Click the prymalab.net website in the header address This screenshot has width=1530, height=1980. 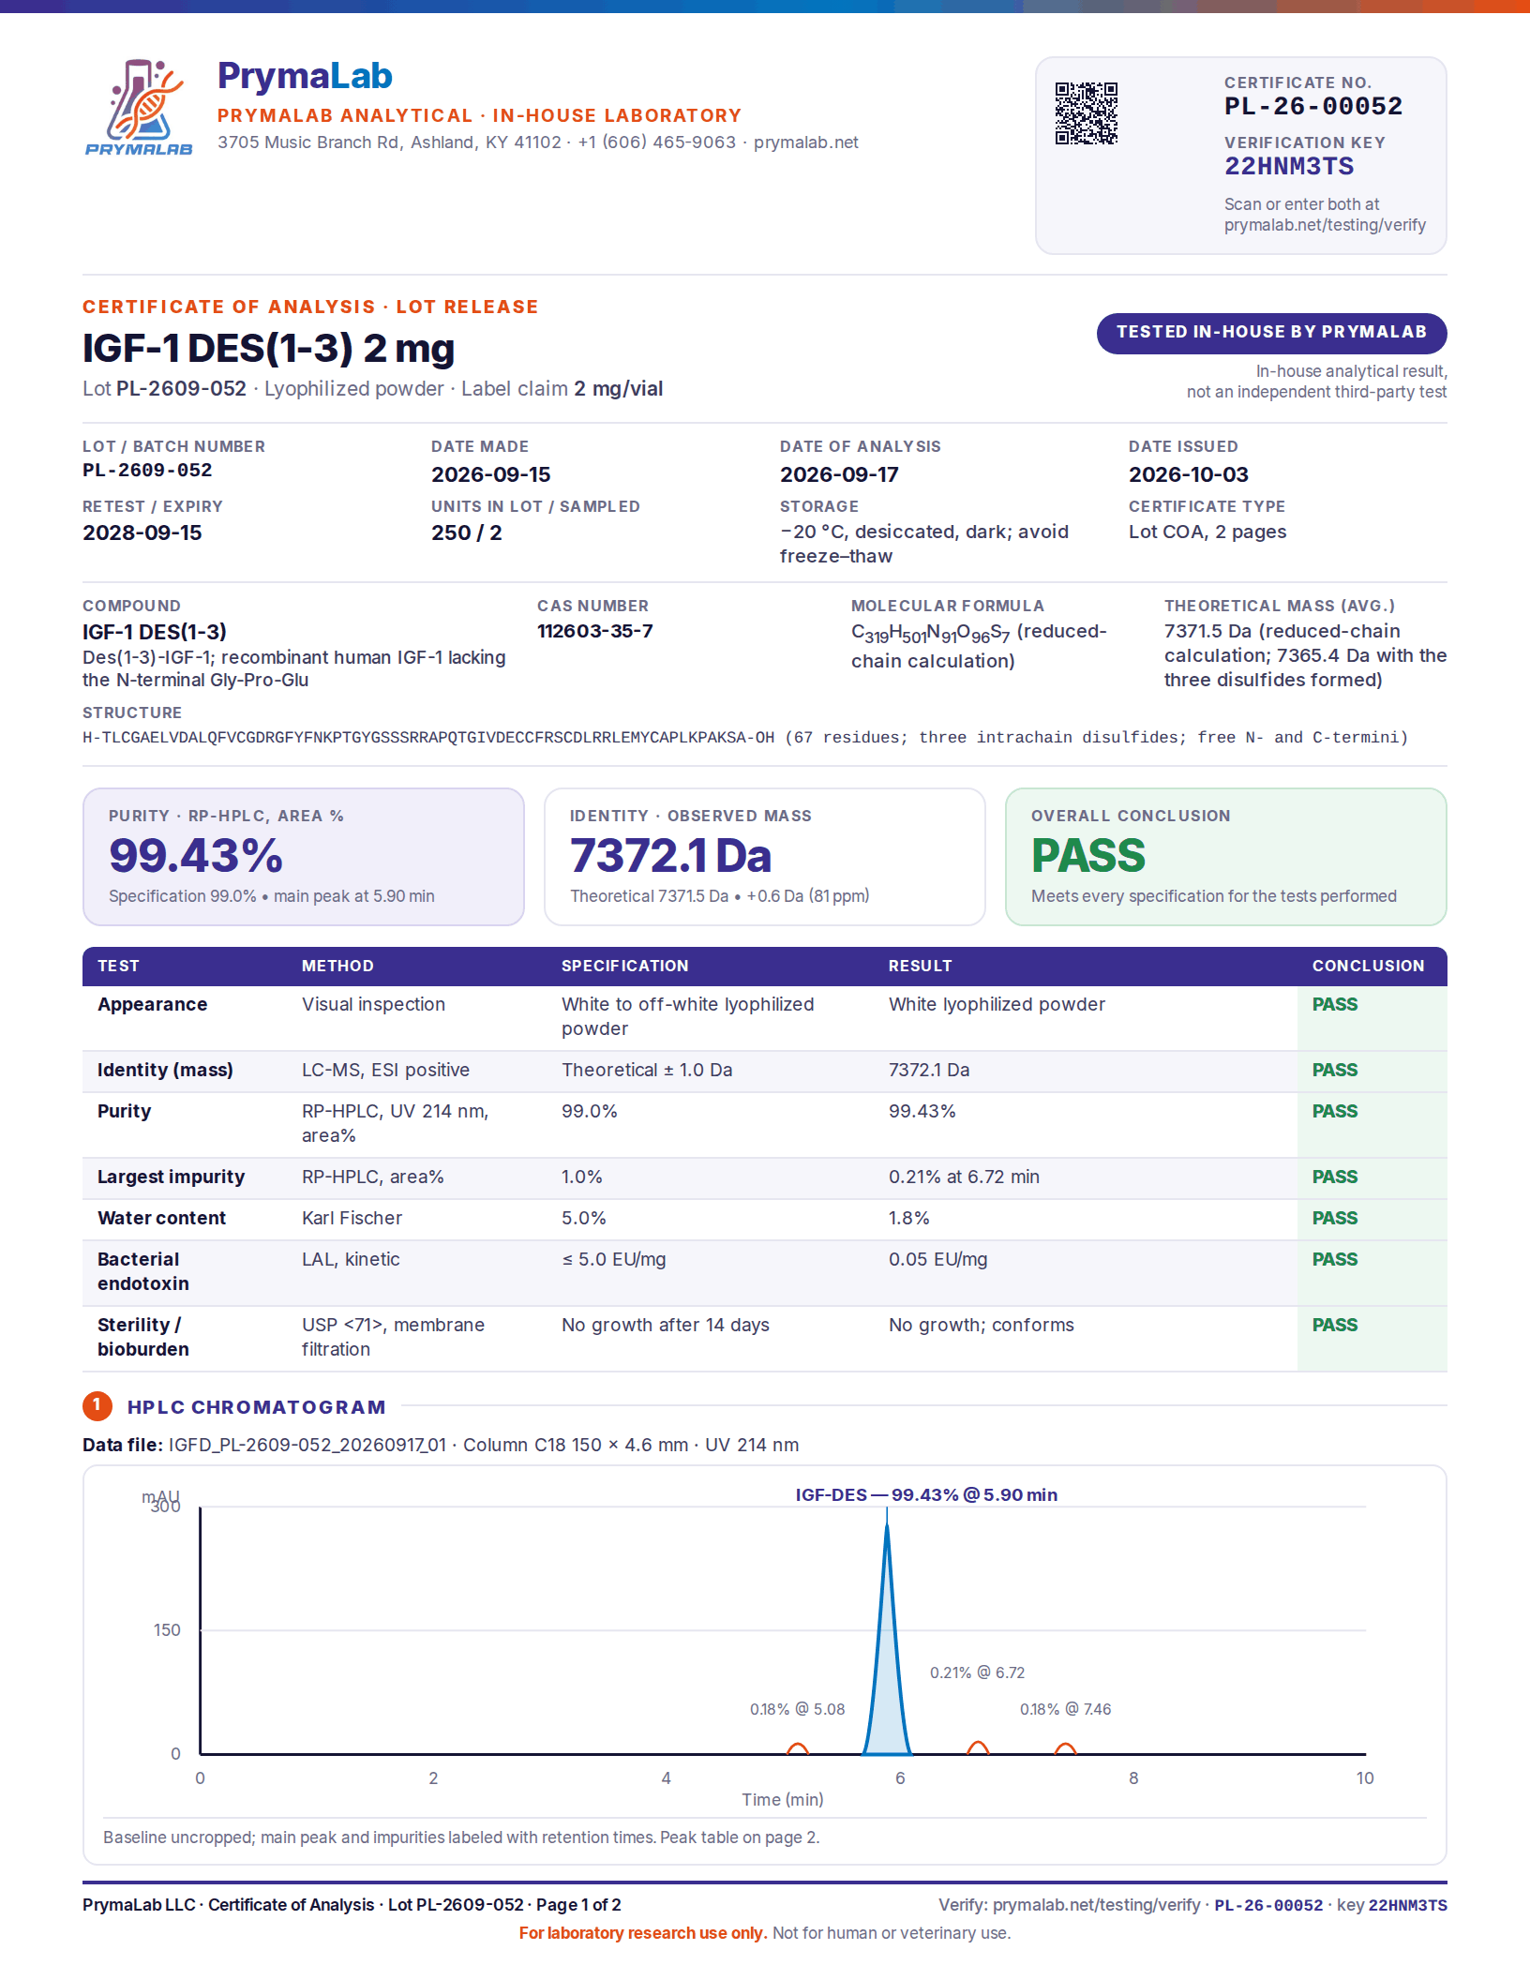[806, 142]
